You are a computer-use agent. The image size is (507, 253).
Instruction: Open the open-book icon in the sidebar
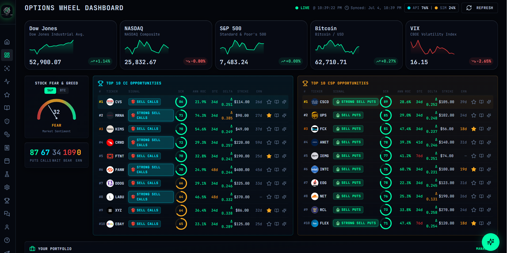pos(7,108)
